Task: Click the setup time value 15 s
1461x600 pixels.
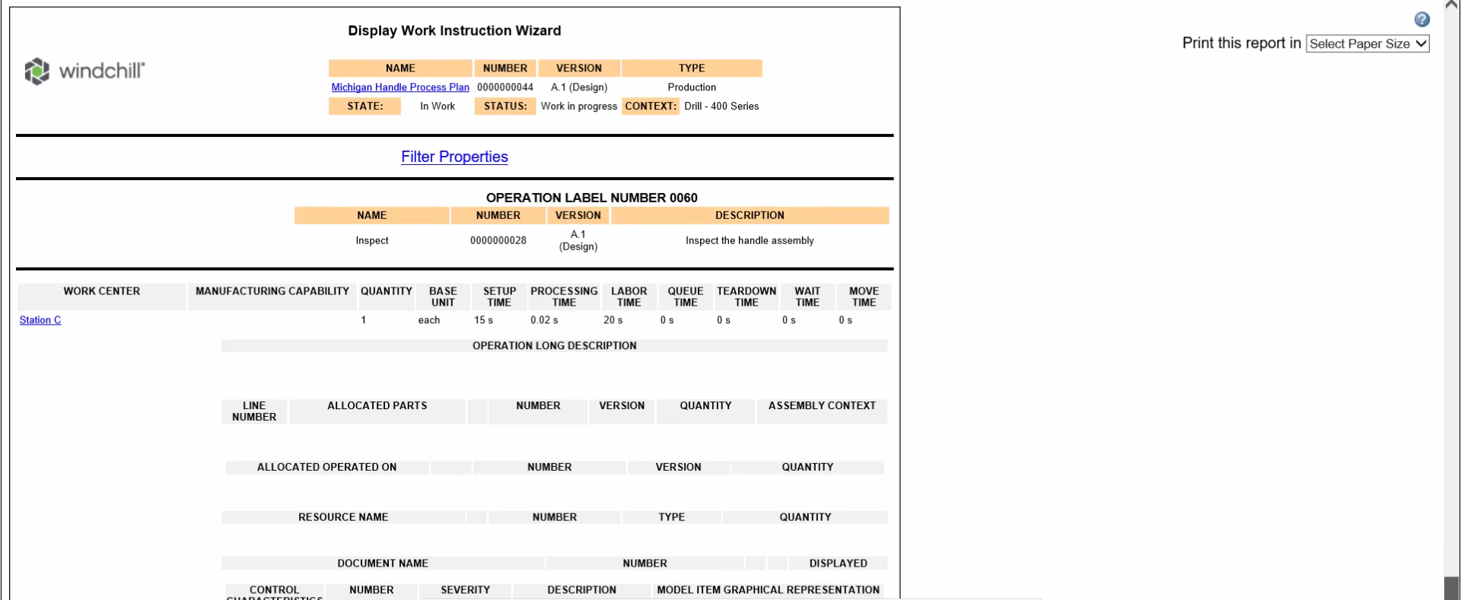Action: tap(483, 320)
